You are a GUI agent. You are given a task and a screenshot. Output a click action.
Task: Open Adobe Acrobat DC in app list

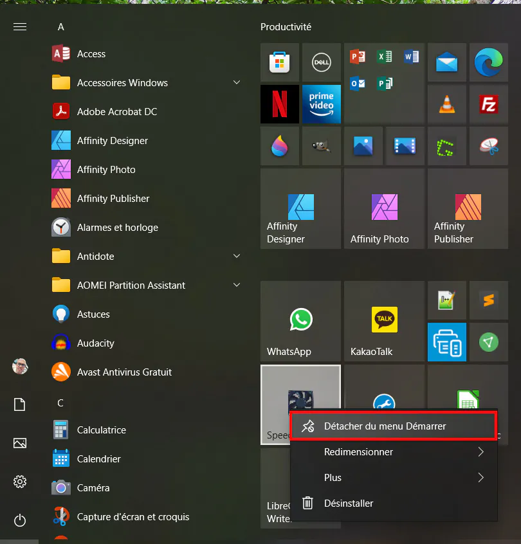click(146, 112)
